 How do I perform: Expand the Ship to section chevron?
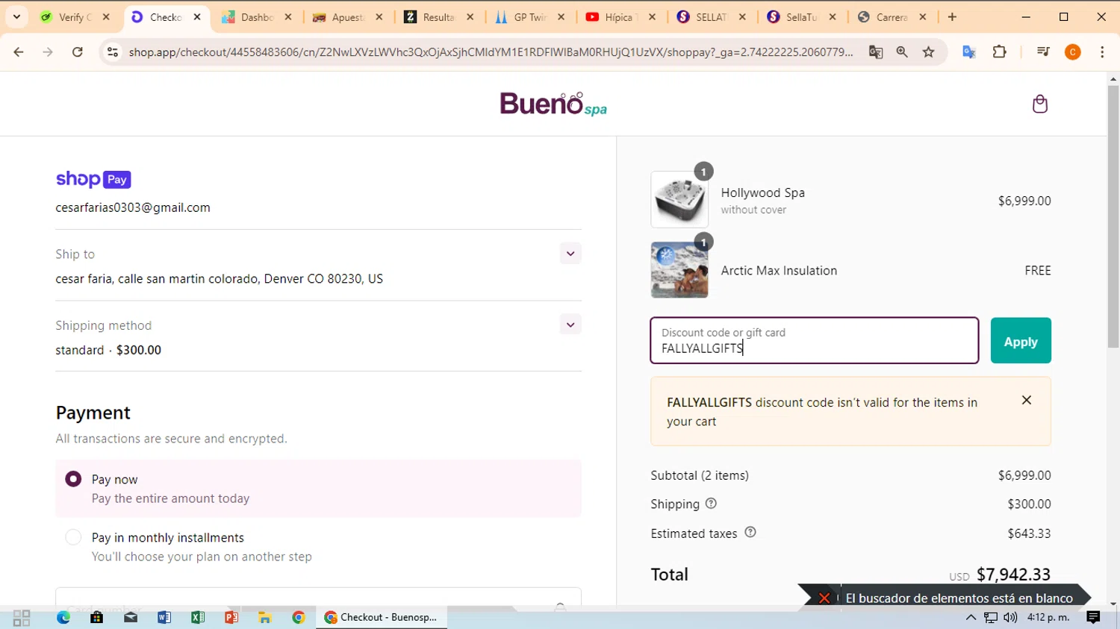570,254
